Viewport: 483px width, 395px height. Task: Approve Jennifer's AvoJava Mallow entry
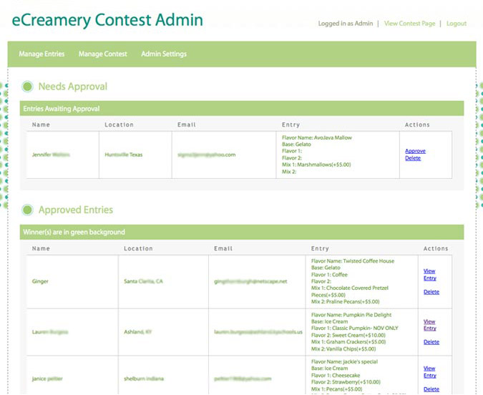coord(415,151)
